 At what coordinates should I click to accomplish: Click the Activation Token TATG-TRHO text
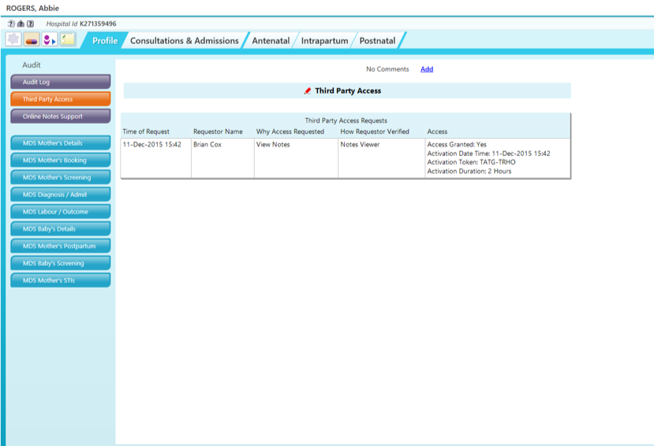(x=471, y=162)
